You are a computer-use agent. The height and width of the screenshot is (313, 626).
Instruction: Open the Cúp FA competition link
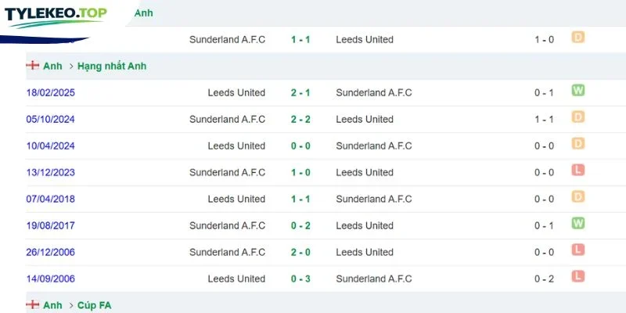tap(94, 305)
